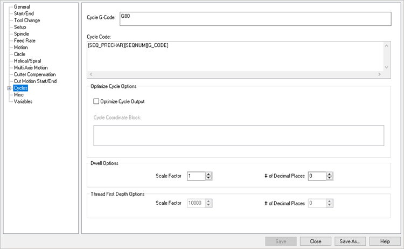Open the Start/End settings page
Image resolution: width=404 pixels, height=249 pixels.
pyautogui.click(x=24, y=13)
